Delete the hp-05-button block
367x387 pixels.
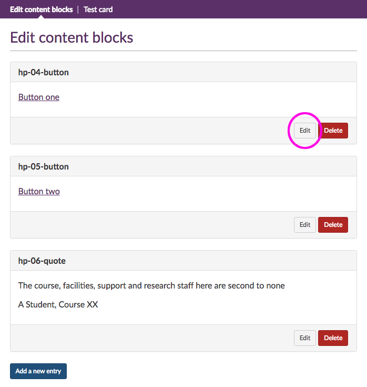click(x=333, y=225)
